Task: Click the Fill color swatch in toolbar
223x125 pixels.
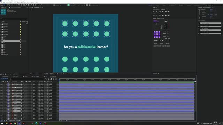Action: pyautogui.click(x=69, y=5)
